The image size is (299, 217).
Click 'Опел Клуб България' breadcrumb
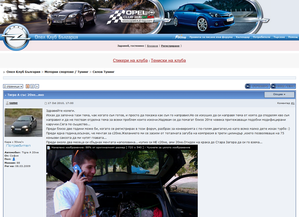pyautogui.click(x=23, y=72)
